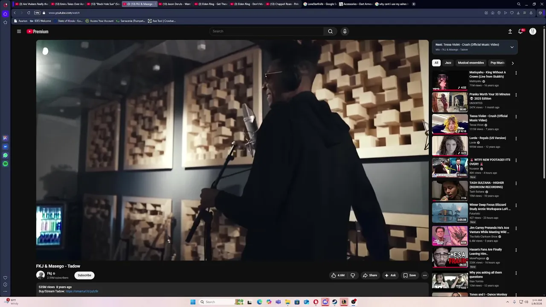Open Discord from the taskbar

325,302
